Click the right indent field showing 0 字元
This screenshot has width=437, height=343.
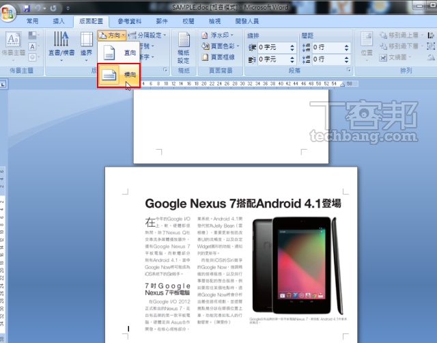click(273, 59)
